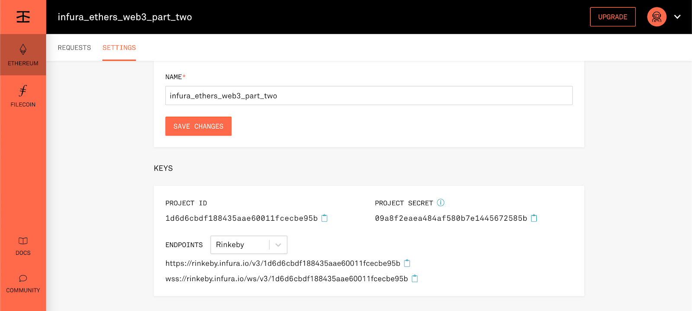Copy the Project Secret to clipboard

coord(534,218)
